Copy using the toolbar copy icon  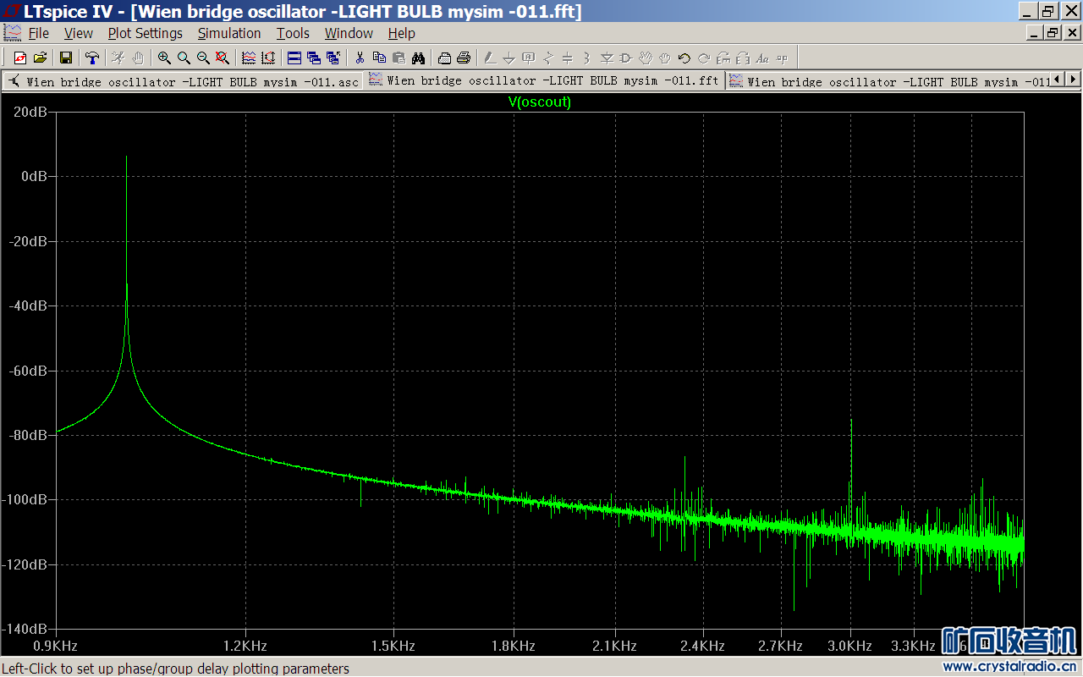379,58
